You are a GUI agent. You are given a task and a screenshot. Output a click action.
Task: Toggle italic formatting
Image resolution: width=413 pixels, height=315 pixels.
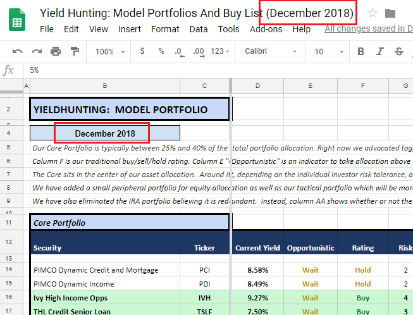[379, 51]
